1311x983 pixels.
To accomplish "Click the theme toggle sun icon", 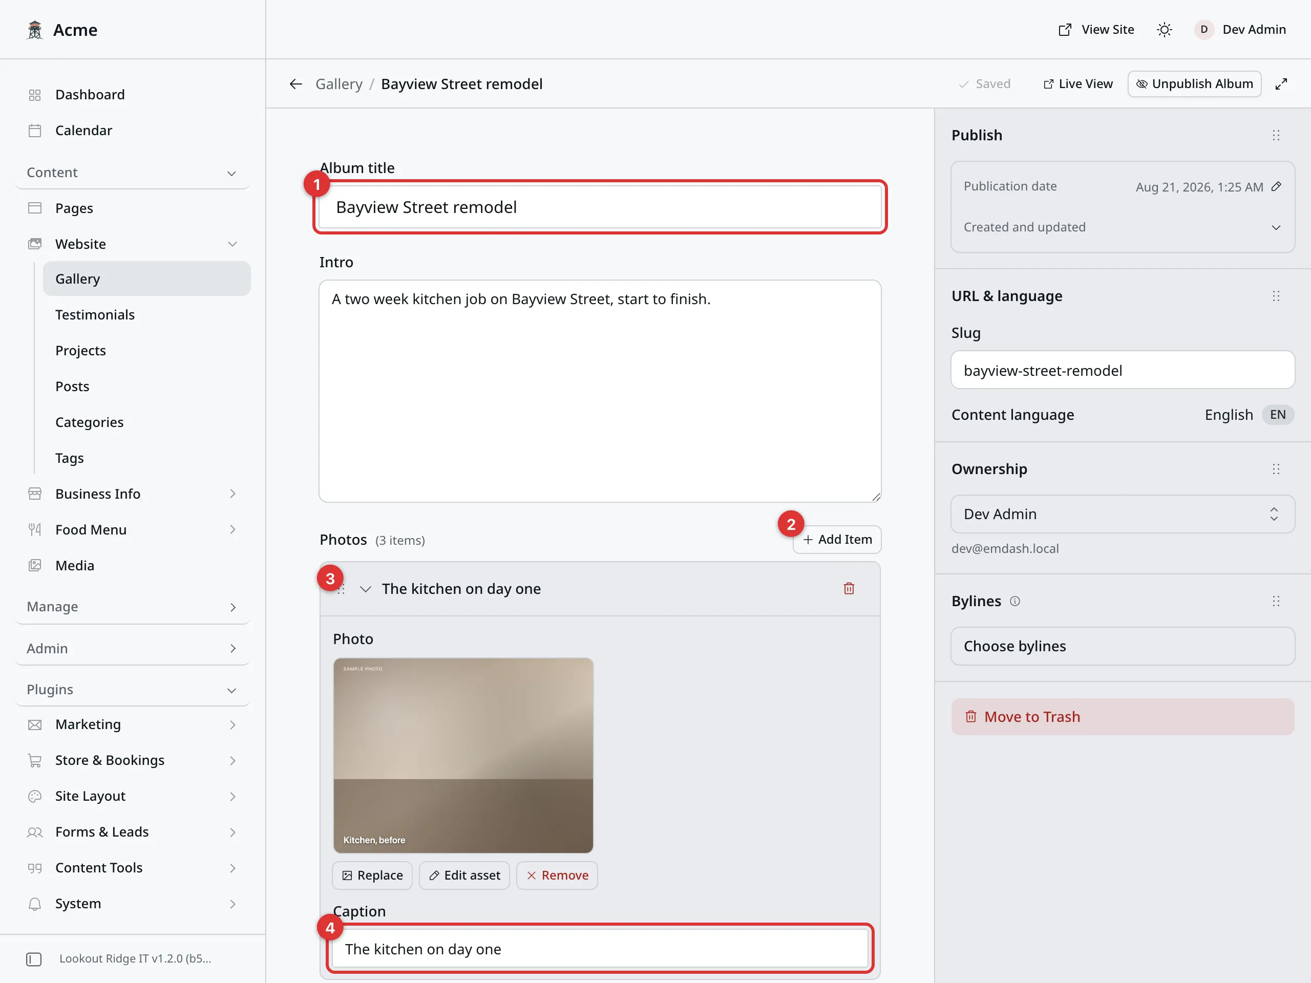I will pos(1164,30).
